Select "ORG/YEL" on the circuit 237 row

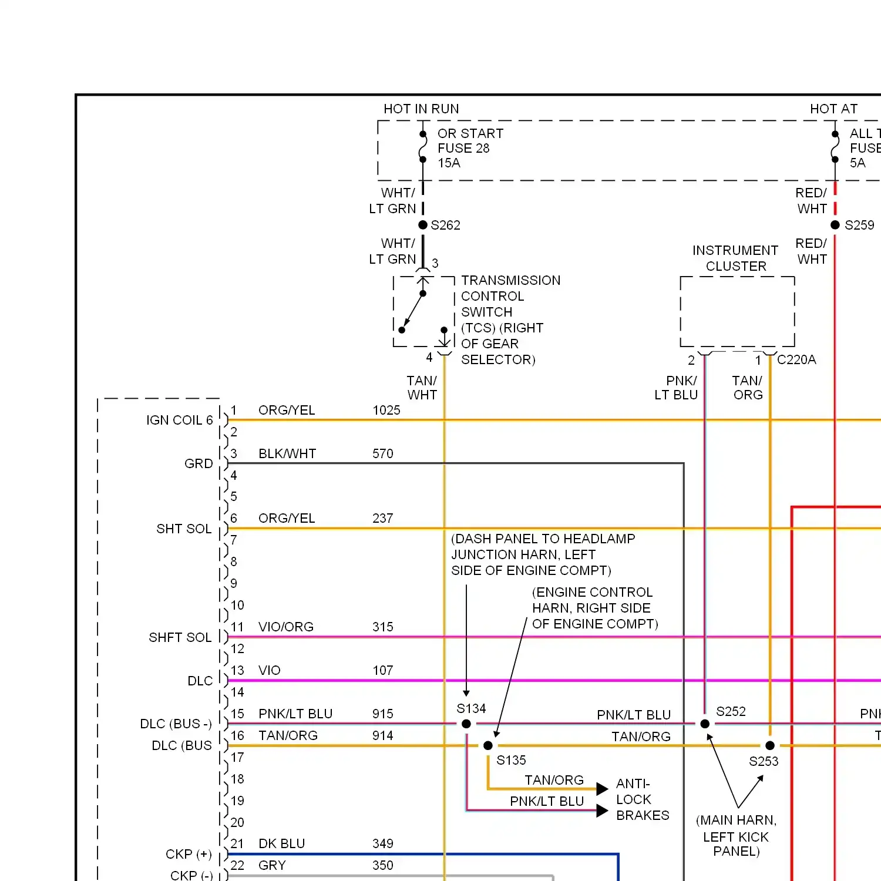[287, 518]
